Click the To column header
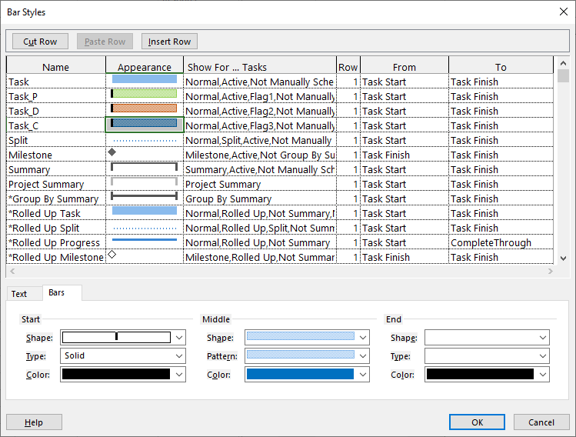 [x=501, y=67]
